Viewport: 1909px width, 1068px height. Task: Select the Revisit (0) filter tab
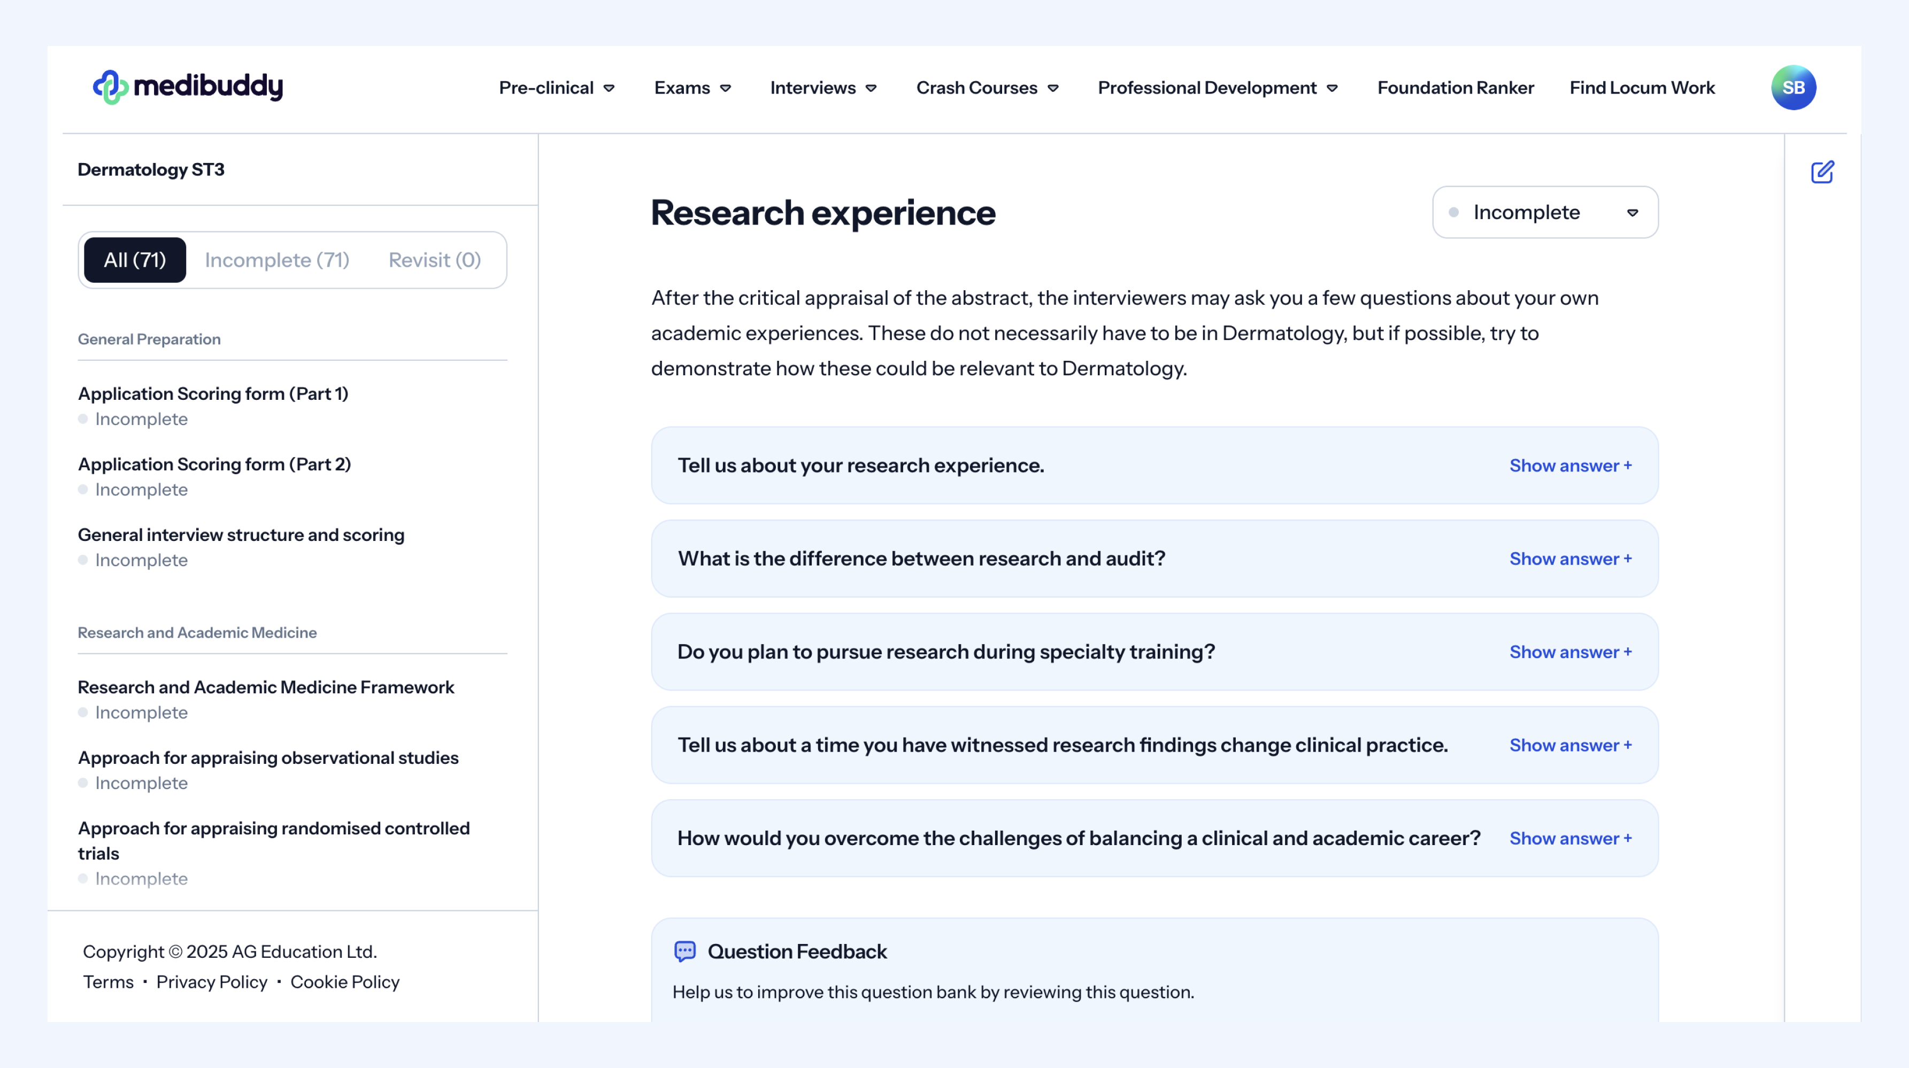434,260
